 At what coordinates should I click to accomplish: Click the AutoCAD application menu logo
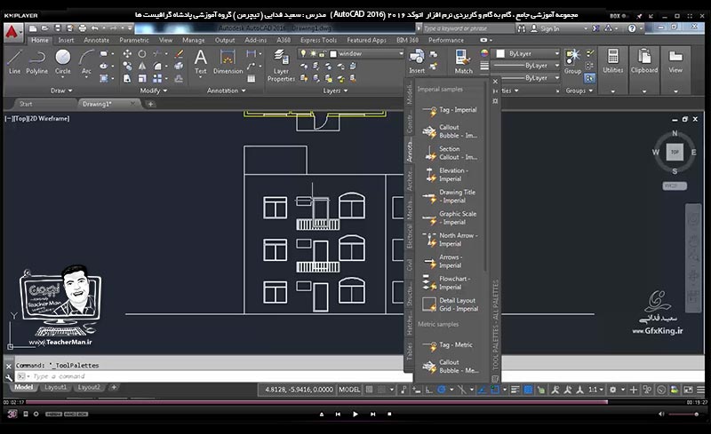click(x=12, y=32)
